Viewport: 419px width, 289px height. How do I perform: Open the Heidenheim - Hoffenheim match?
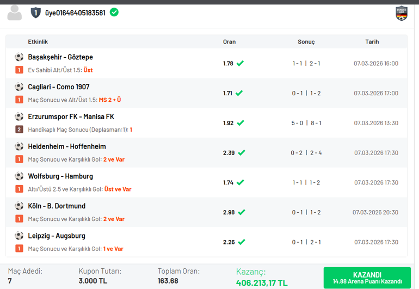(67, 146)
